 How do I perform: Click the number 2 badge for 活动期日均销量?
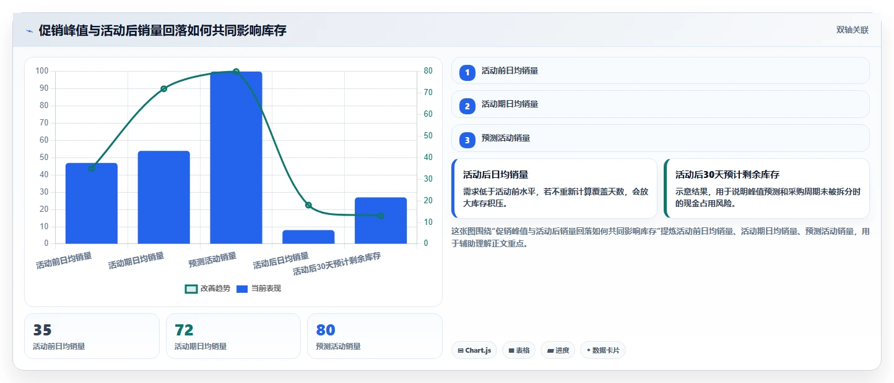tap(467, 106)
